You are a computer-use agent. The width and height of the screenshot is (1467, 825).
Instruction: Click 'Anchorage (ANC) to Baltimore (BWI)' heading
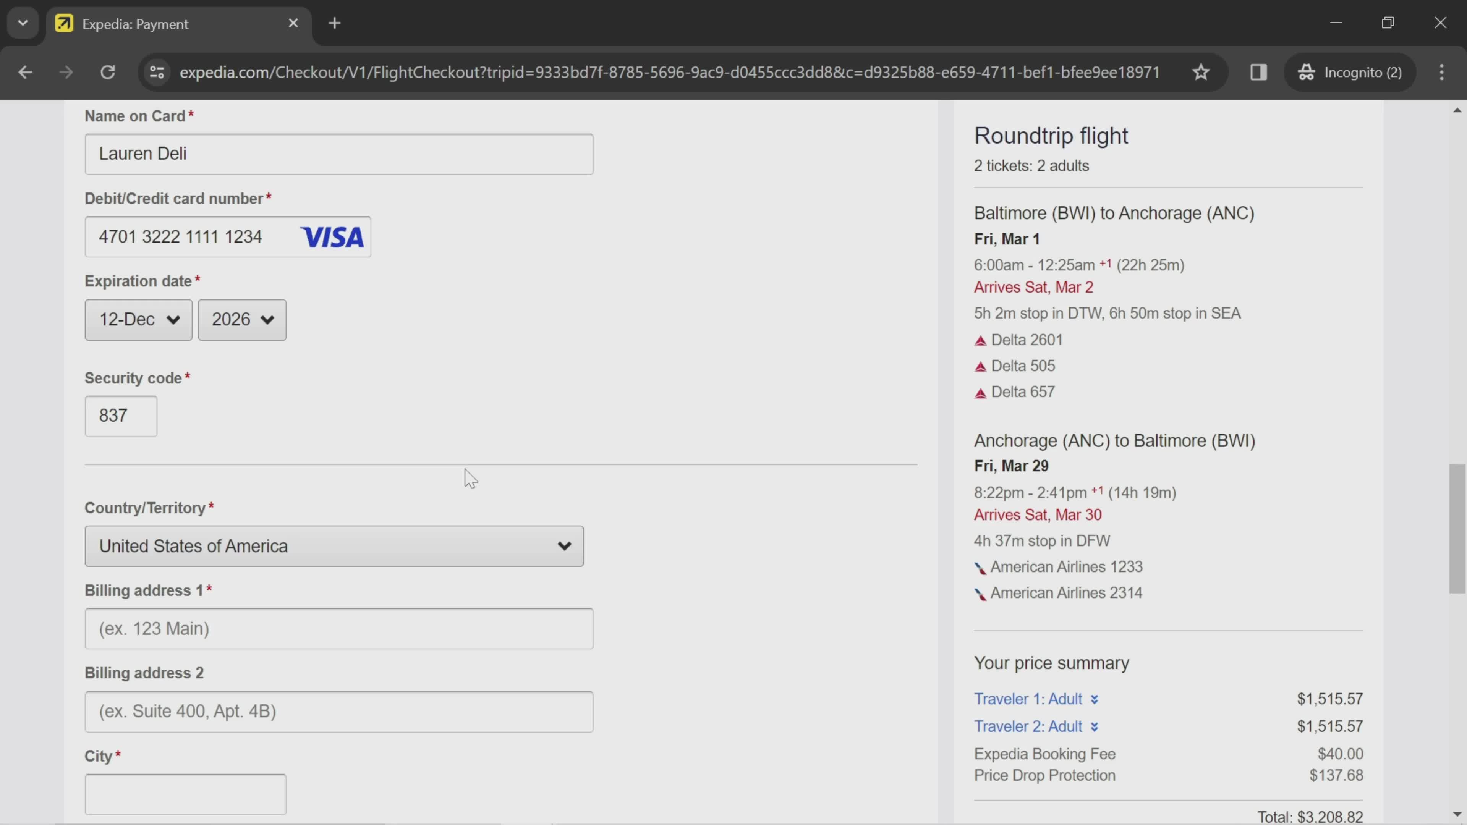[1114, 441]
